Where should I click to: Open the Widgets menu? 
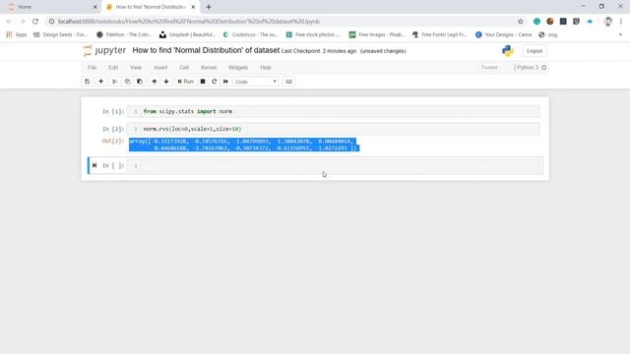point(238,68)
